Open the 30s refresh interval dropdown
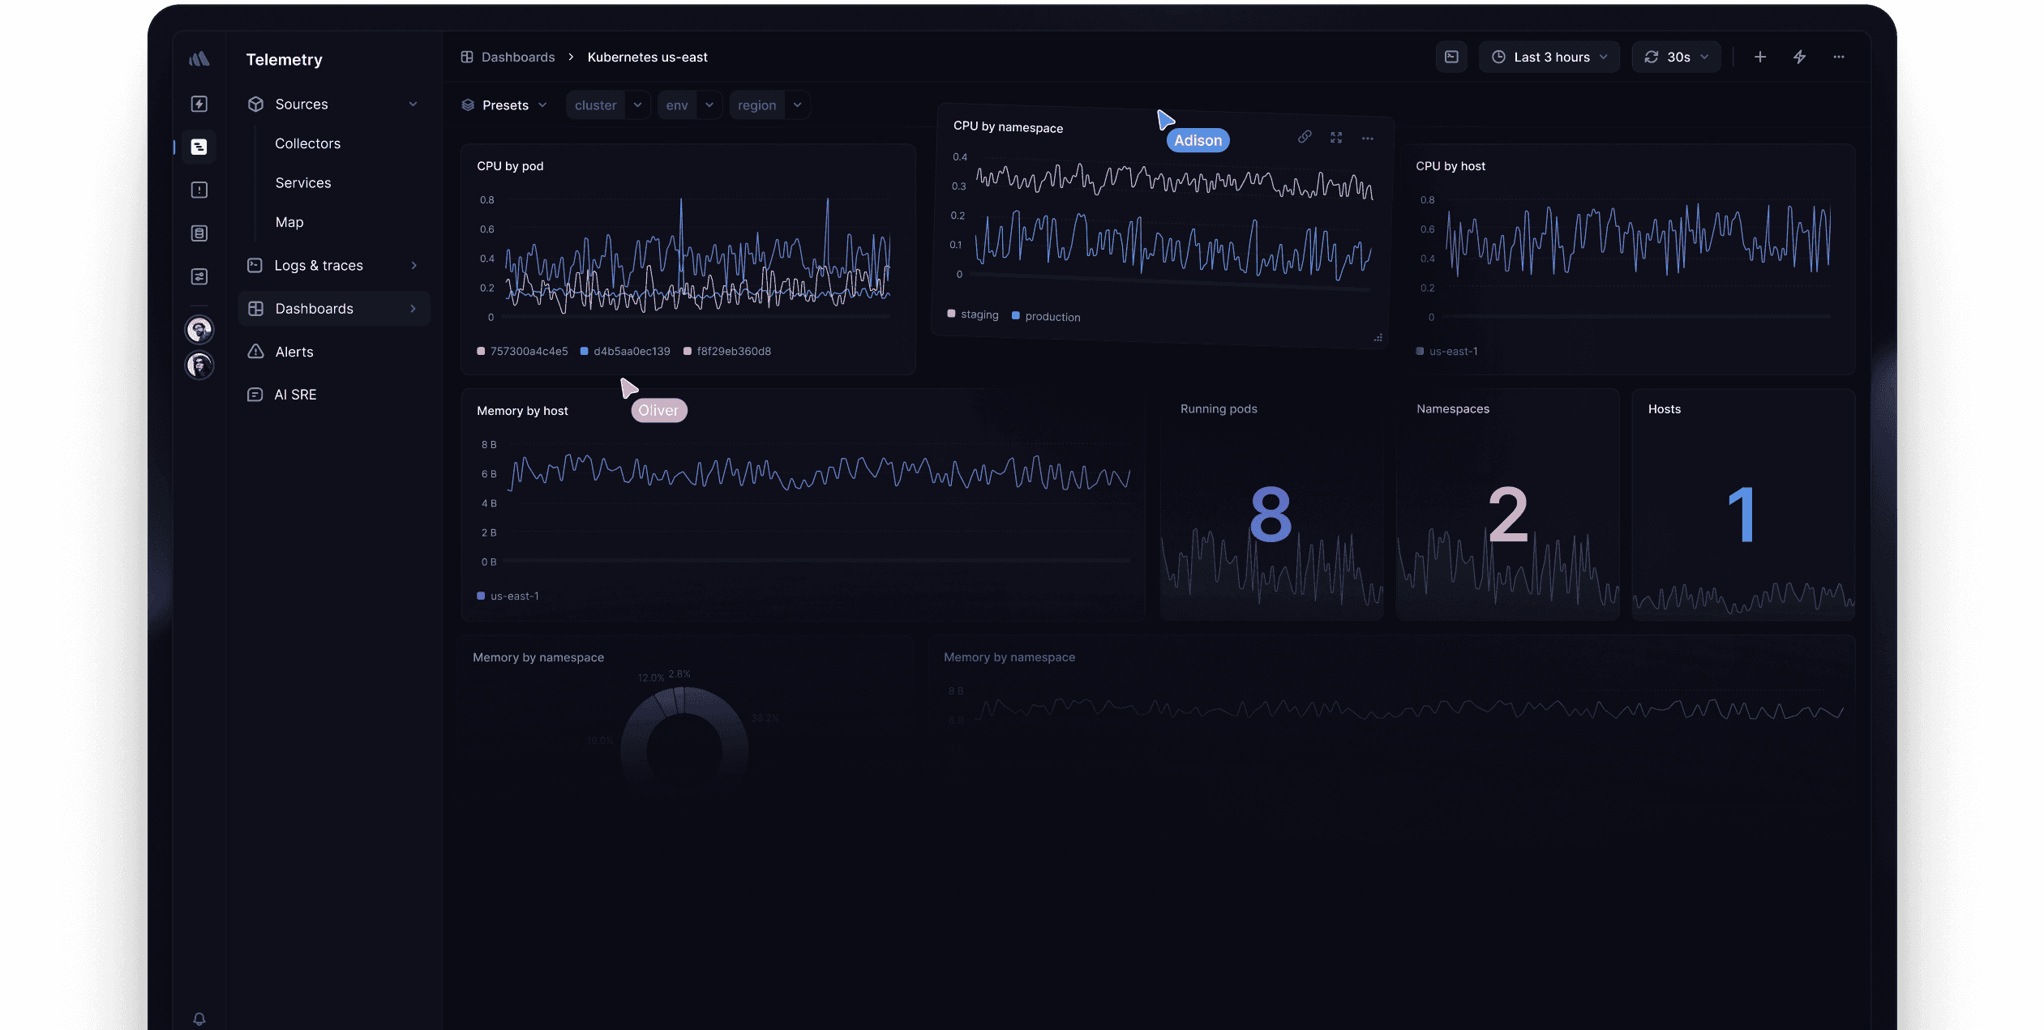 (1676, 57)
